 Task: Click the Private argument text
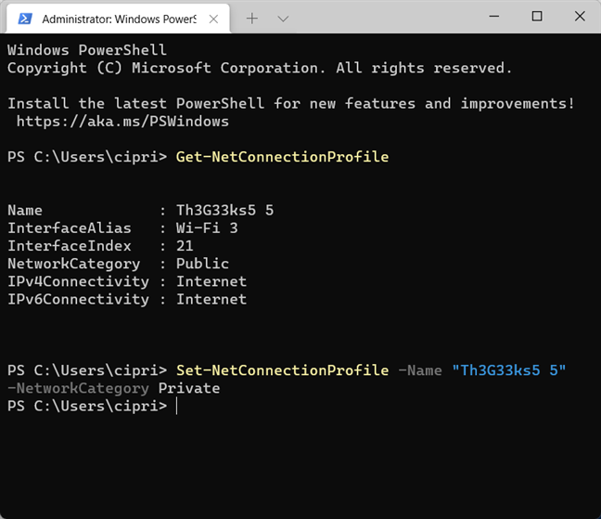tap(189, 389)
